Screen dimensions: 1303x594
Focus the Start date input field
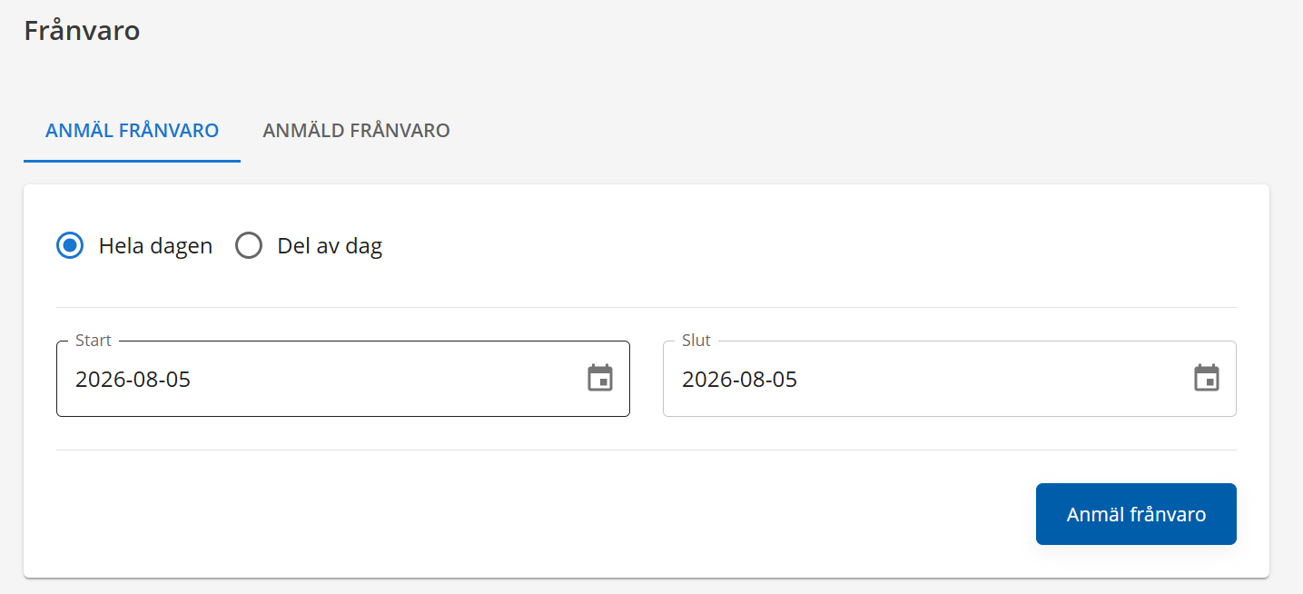click(343, 379)
